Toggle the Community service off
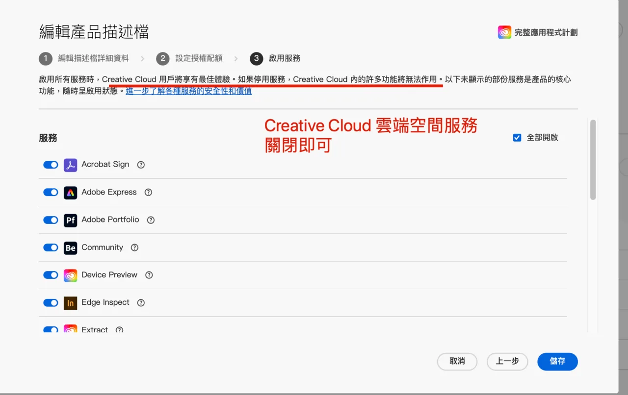The width and height of the screenshot is (628, 395). (51, 247)
